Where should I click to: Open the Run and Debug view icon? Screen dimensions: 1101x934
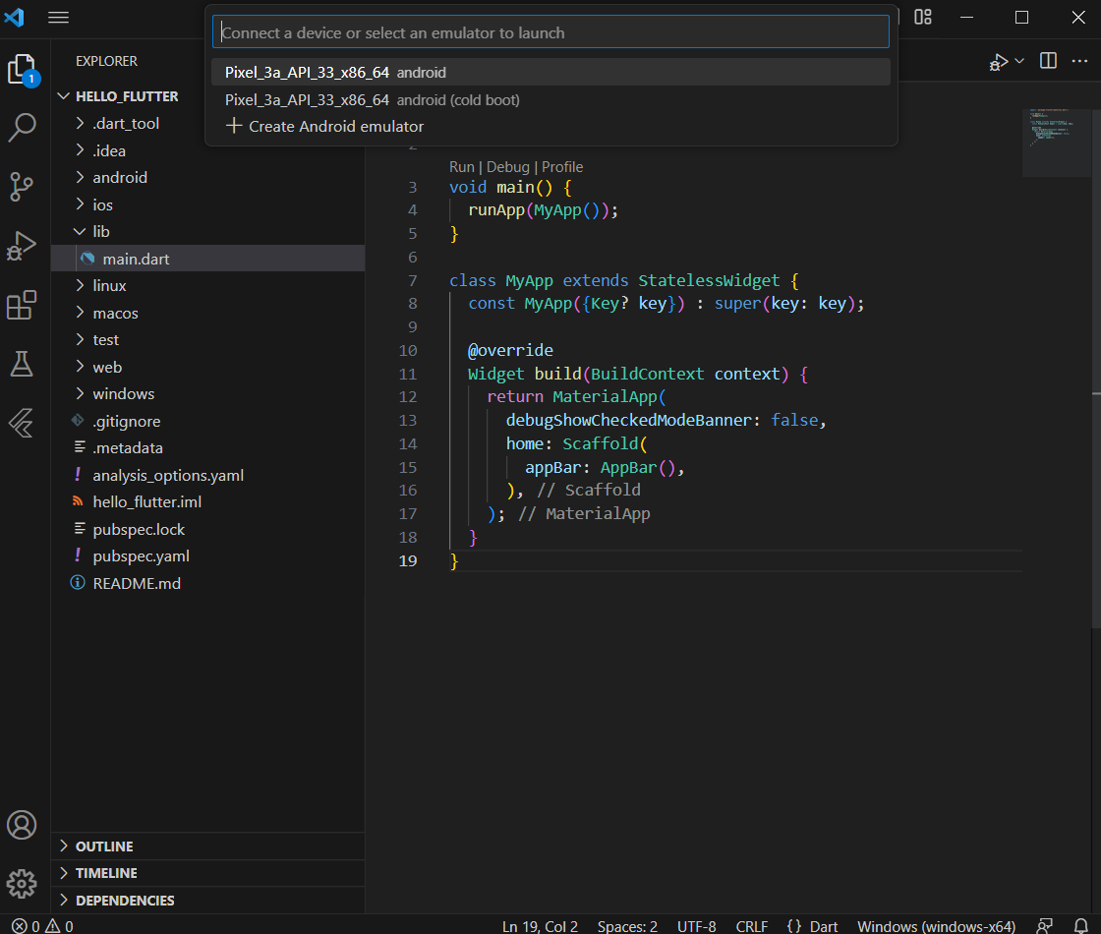[22, 246]
